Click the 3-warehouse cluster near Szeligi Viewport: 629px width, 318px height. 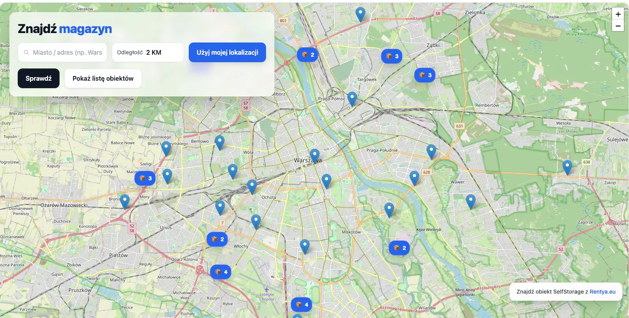(145, 178)
